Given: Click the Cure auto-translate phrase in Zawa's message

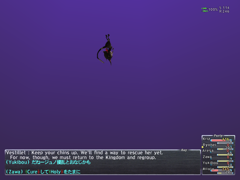Looking at the screenshot, I should pyautogui.click(x=32, y=172).
